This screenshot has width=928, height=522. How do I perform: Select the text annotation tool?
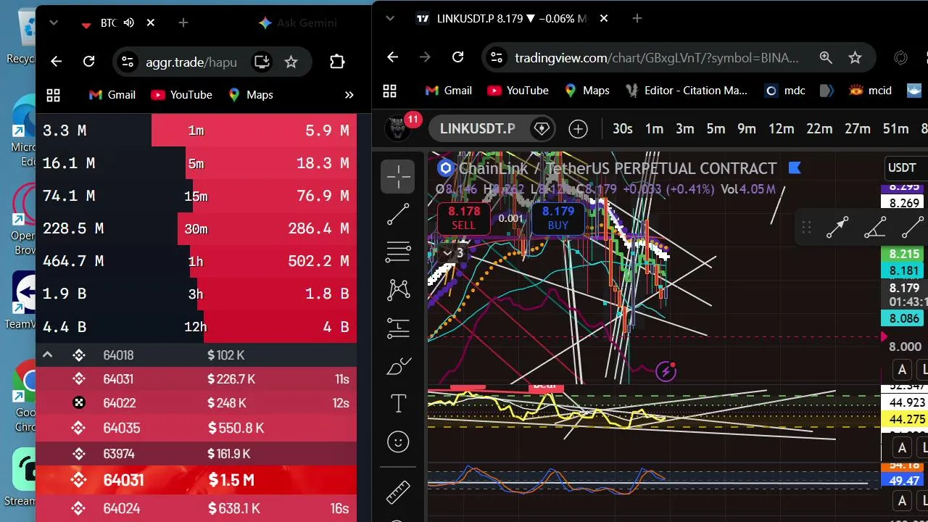point(398,404)
